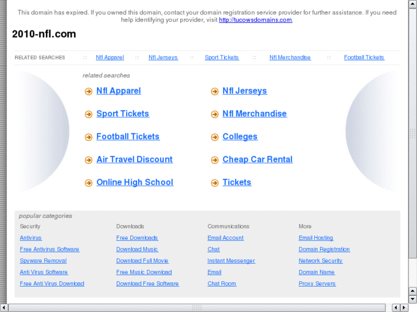The image size is (417, 312).
Task: Open Football Tickets in the top related searches bar
Action: tap(364, 57)
